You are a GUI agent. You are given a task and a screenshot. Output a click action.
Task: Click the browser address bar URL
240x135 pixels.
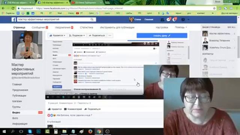[79, 8]
